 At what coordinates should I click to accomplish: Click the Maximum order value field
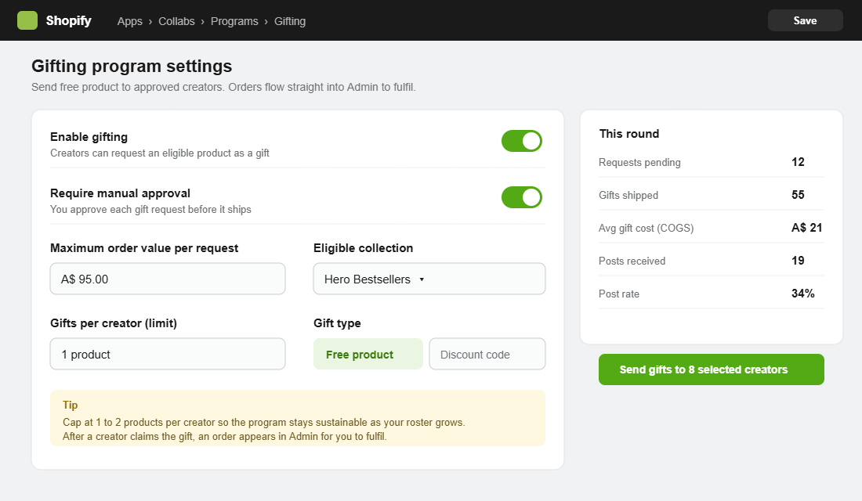pyautogui.click(x=168, y=279)
